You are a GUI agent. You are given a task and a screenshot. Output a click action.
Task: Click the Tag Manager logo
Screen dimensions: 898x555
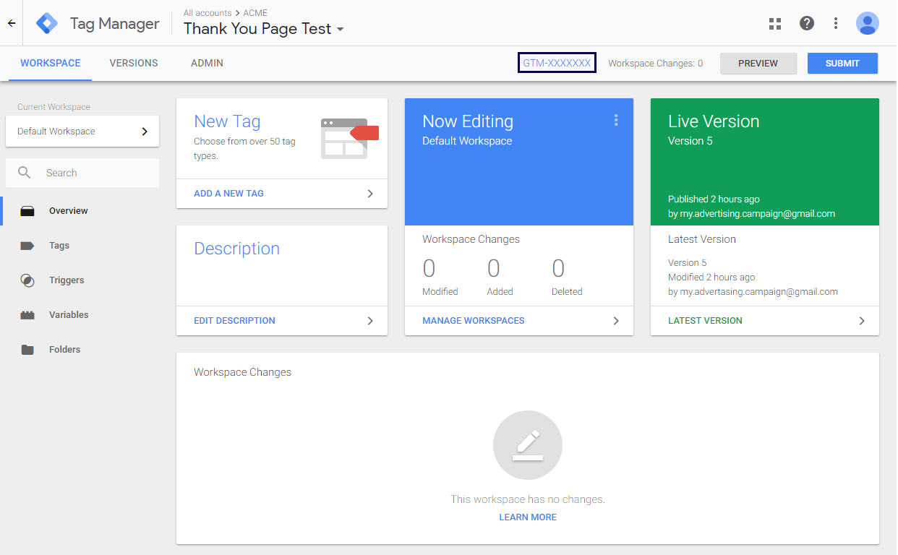point(47,23)
